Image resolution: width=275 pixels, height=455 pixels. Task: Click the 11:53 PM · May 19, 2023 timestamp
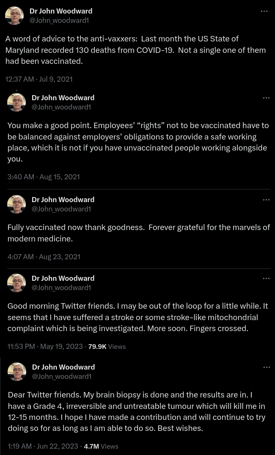[45, 346]
